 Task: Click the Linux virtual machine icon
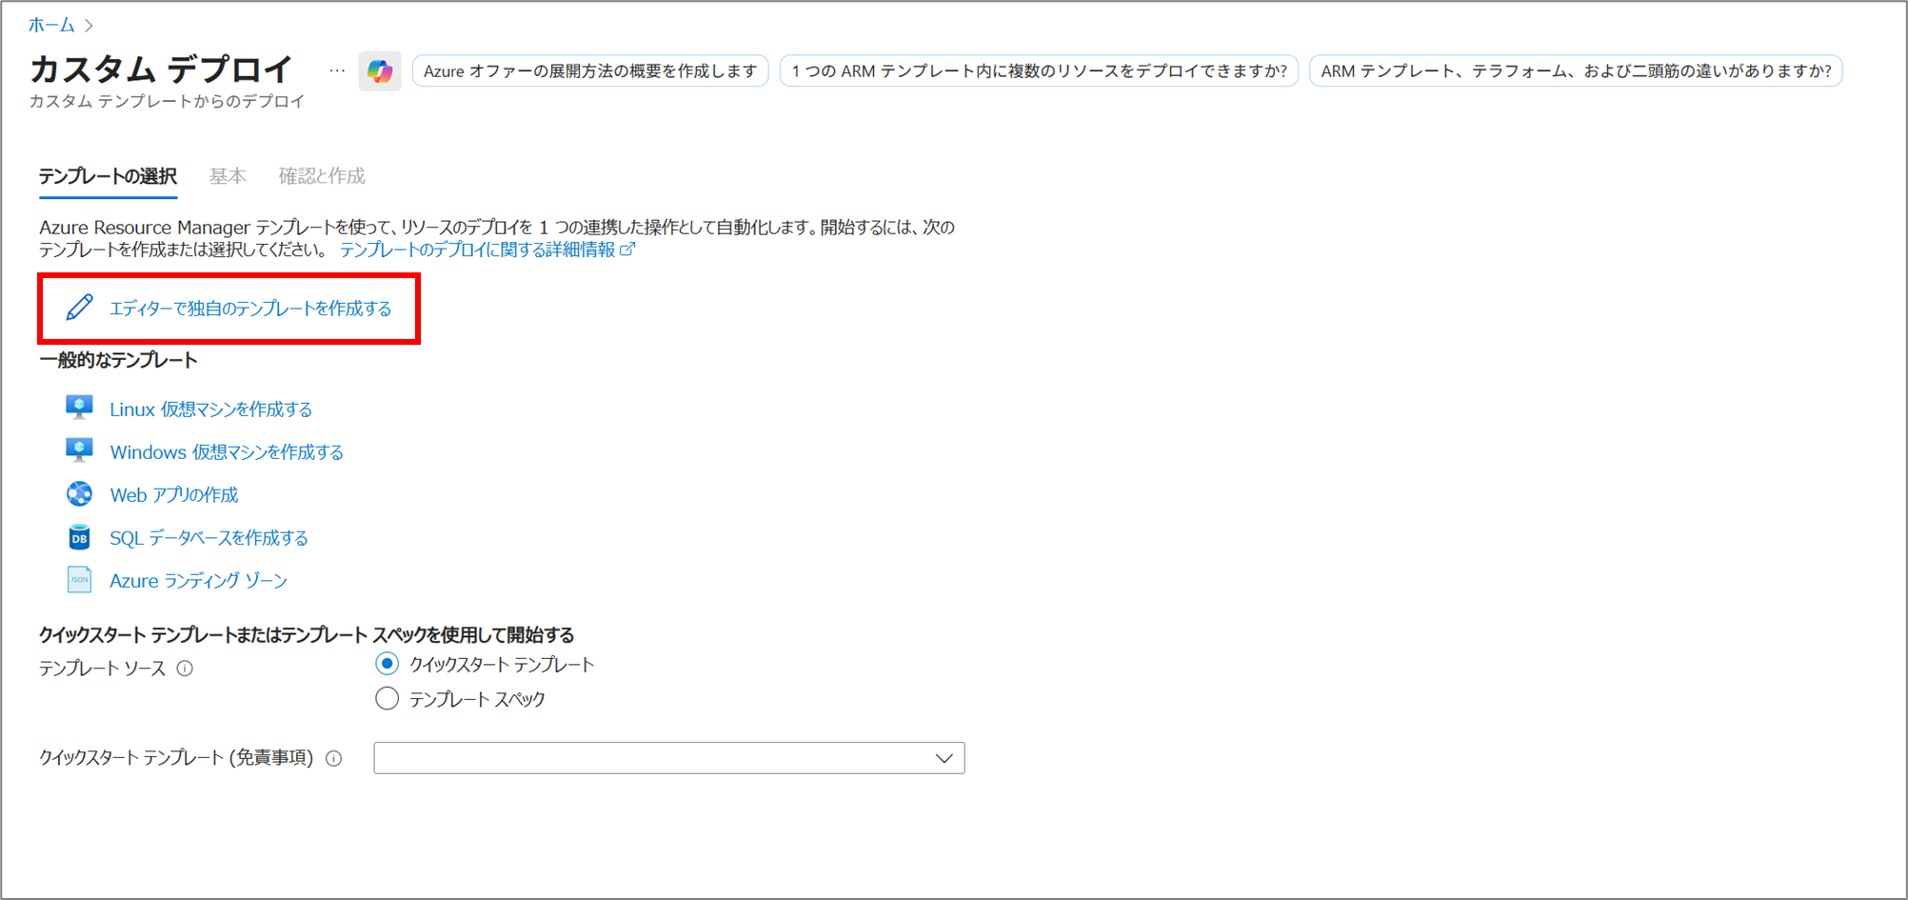point(79,408)
